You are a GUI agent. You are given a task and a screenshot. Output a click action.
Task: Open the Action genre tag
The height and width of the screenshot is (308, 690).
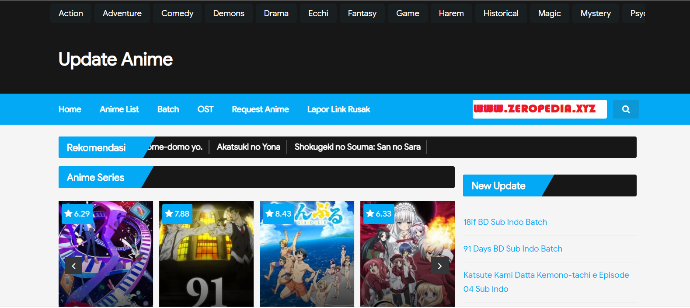pos(71,13)
